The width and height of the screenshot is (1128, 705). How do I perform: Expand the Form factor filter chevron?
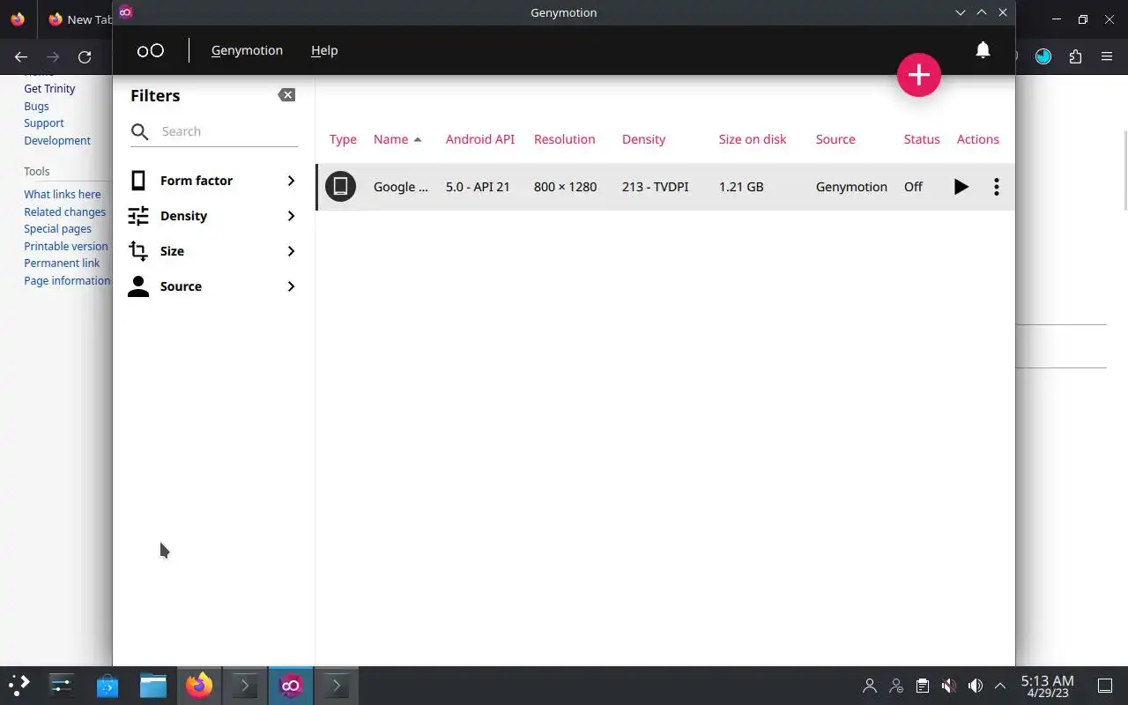[x=291, y=181]
